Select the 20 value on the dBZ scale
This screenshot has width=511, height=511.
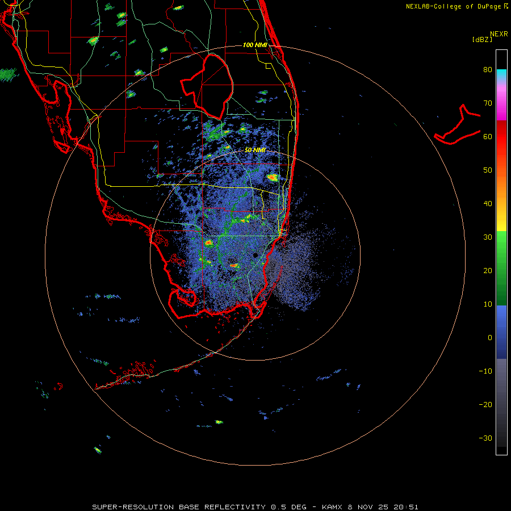488,271
